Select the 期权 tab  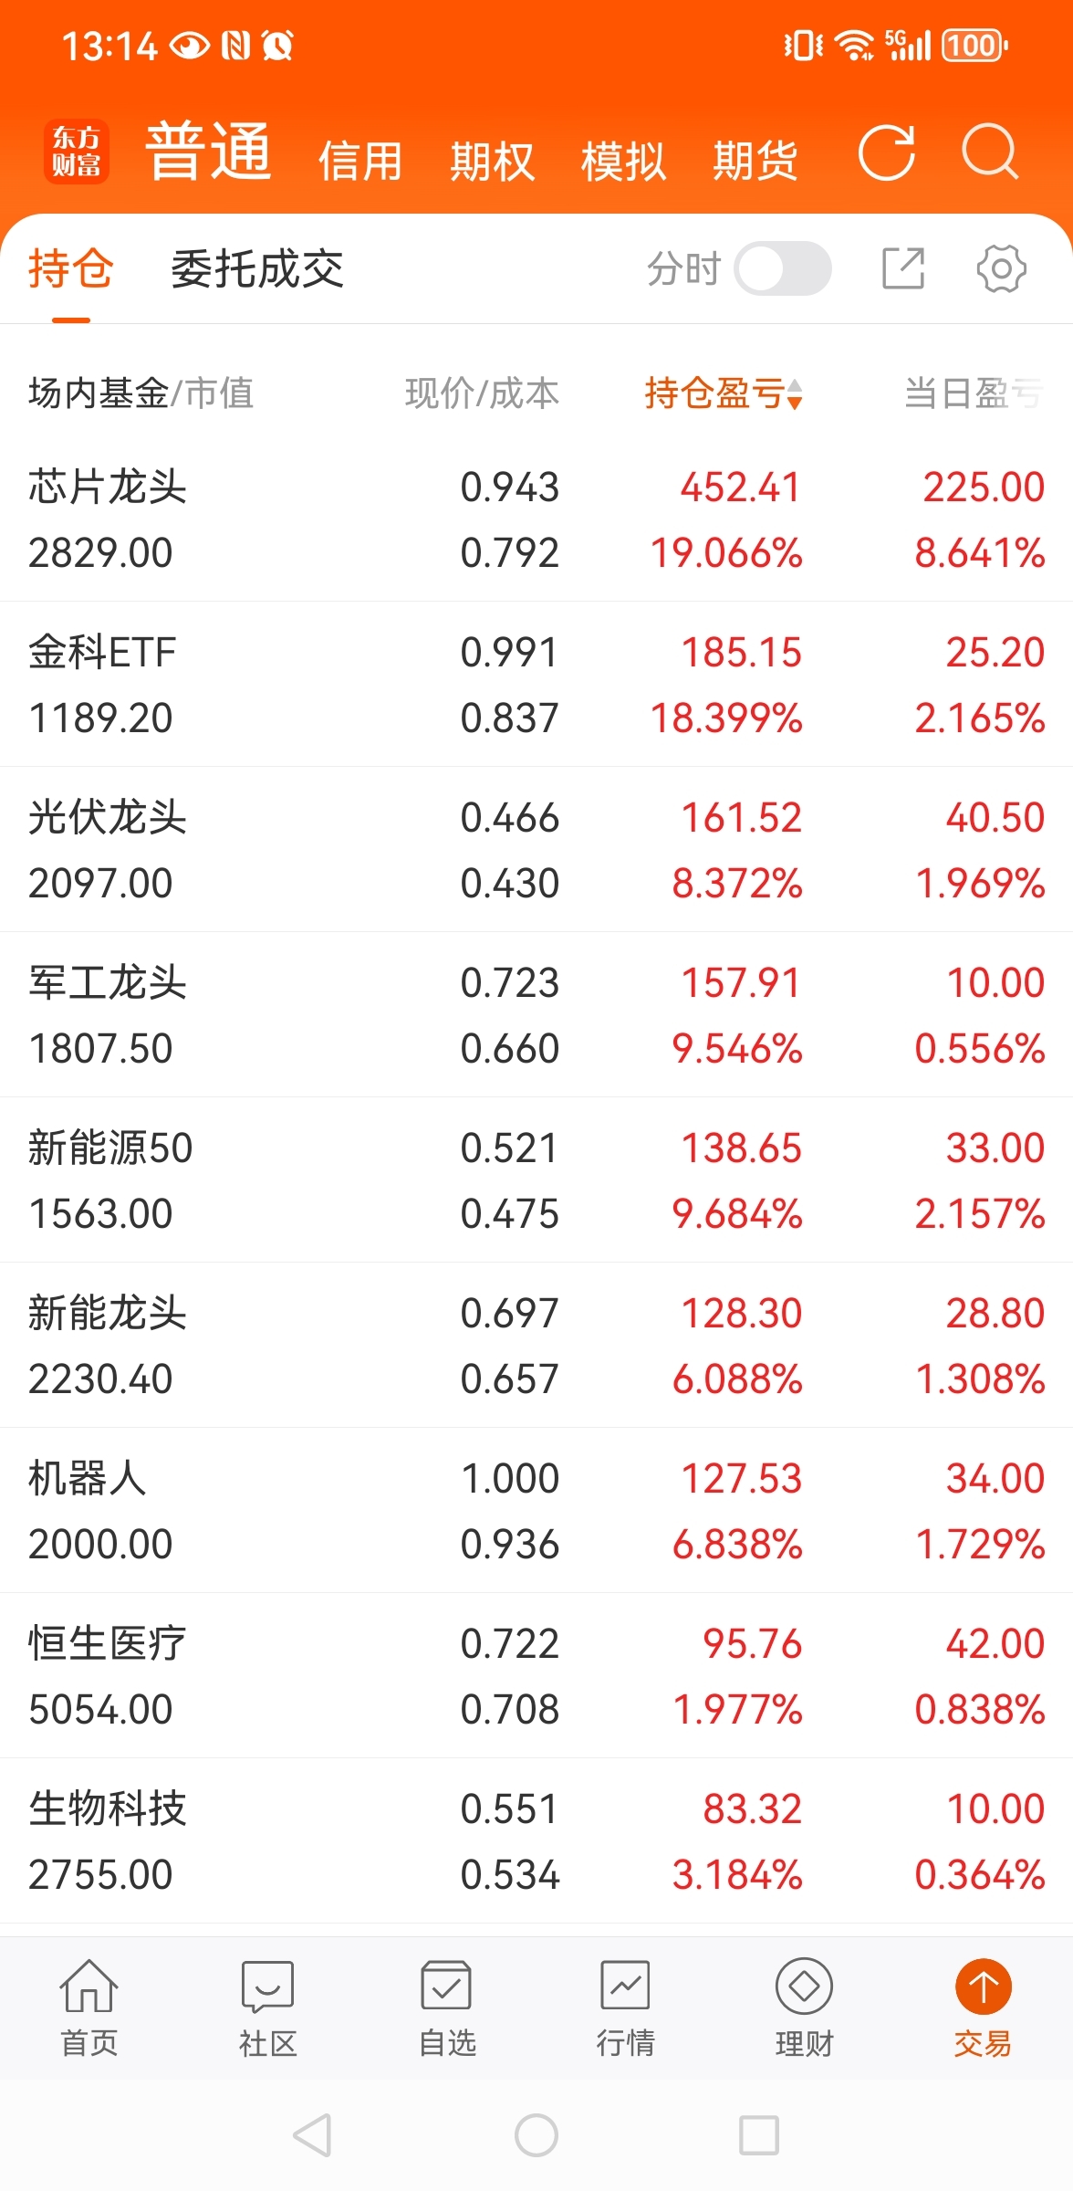click(x=492, y=161)
